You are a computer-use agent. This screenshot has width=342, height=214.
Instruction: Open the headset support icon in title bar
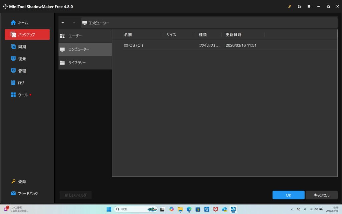point(299,6)
